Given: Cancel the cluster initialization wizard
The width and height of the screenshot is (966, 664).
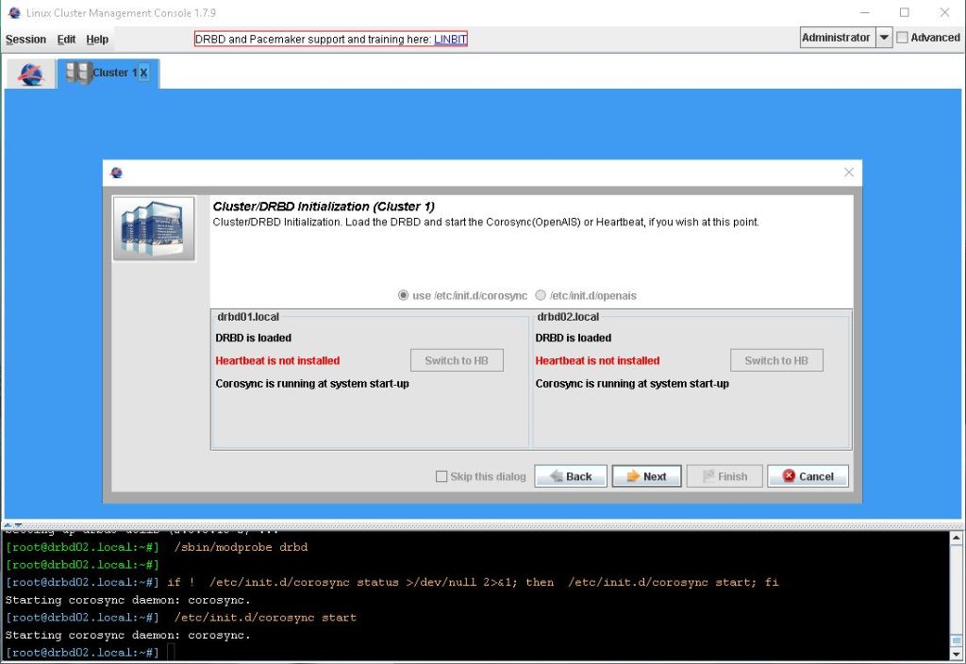Looking at the screenshot, I should pyautogui.click(x=808, y=476).
